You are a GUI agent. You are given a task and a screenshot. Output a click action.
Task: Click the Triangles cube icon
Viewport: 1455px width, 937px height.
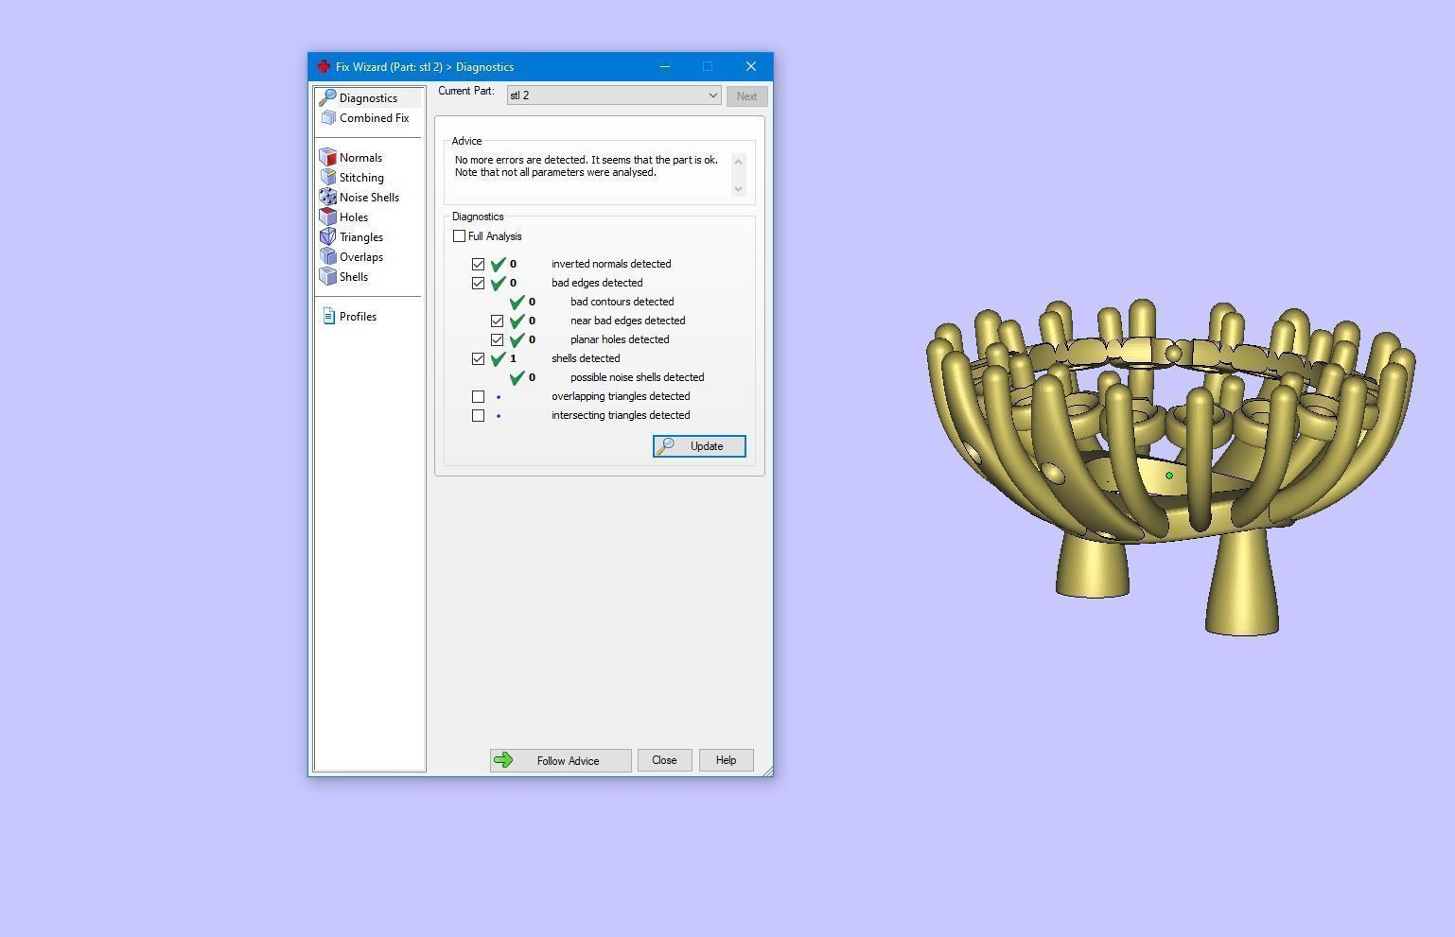coord(328,237)
